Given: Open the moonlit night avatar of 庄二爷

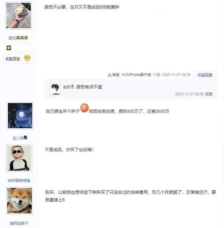Looking at the screenshot, I should (20, 115).
